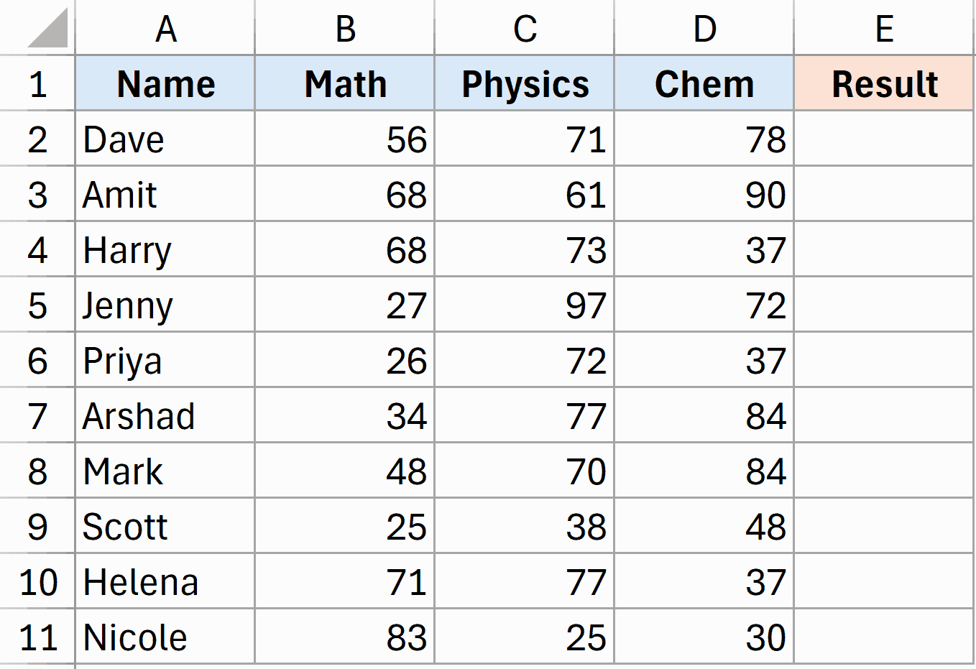Click the Chem header cell
Viewport: 976px width, 669px height.
pos(704,83)
